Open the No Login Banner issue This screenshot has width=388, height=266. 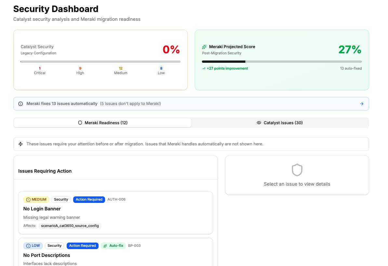42,209
